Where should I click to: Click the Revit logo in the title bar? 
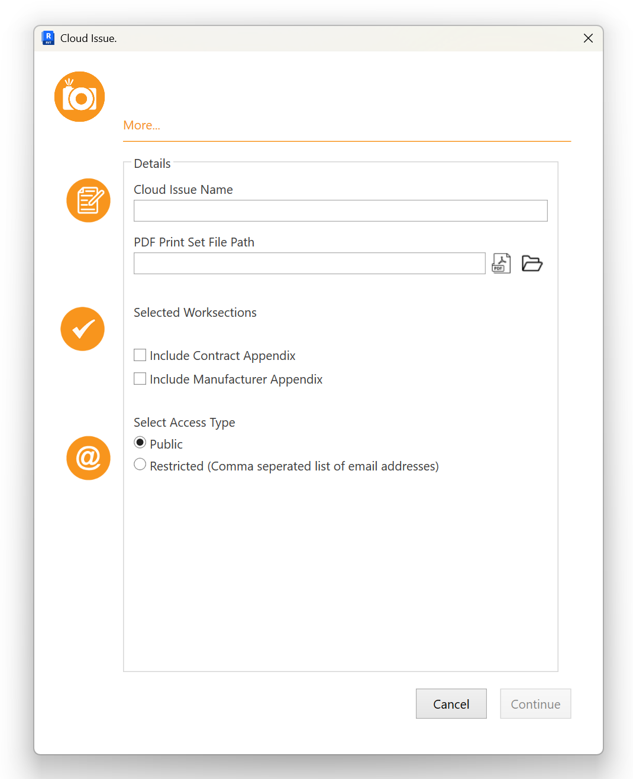[x=47, y=38]
